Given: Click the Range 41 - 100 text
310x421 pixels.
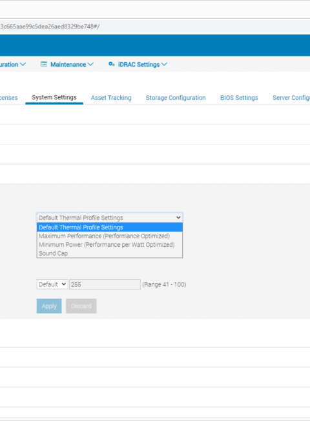Looking at the screenshot, I should 164,284.
